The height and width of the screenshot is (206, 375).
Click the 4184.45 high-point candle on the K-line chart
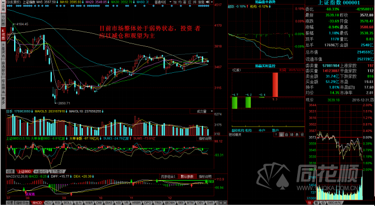pos(13,29)
